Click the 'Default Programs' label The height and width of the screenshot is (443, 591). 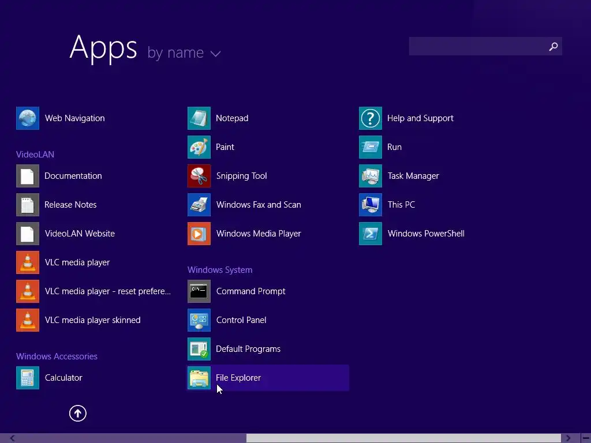pyautogui.click(x=248, y=349)
